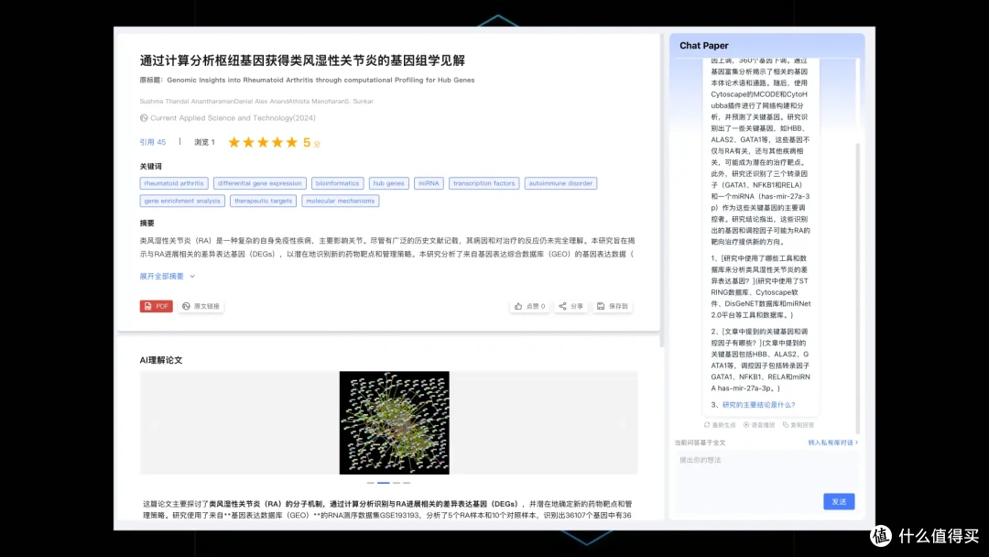Select the hub genes keyword tag
This screenshot has width=989, height=557.
388,183
